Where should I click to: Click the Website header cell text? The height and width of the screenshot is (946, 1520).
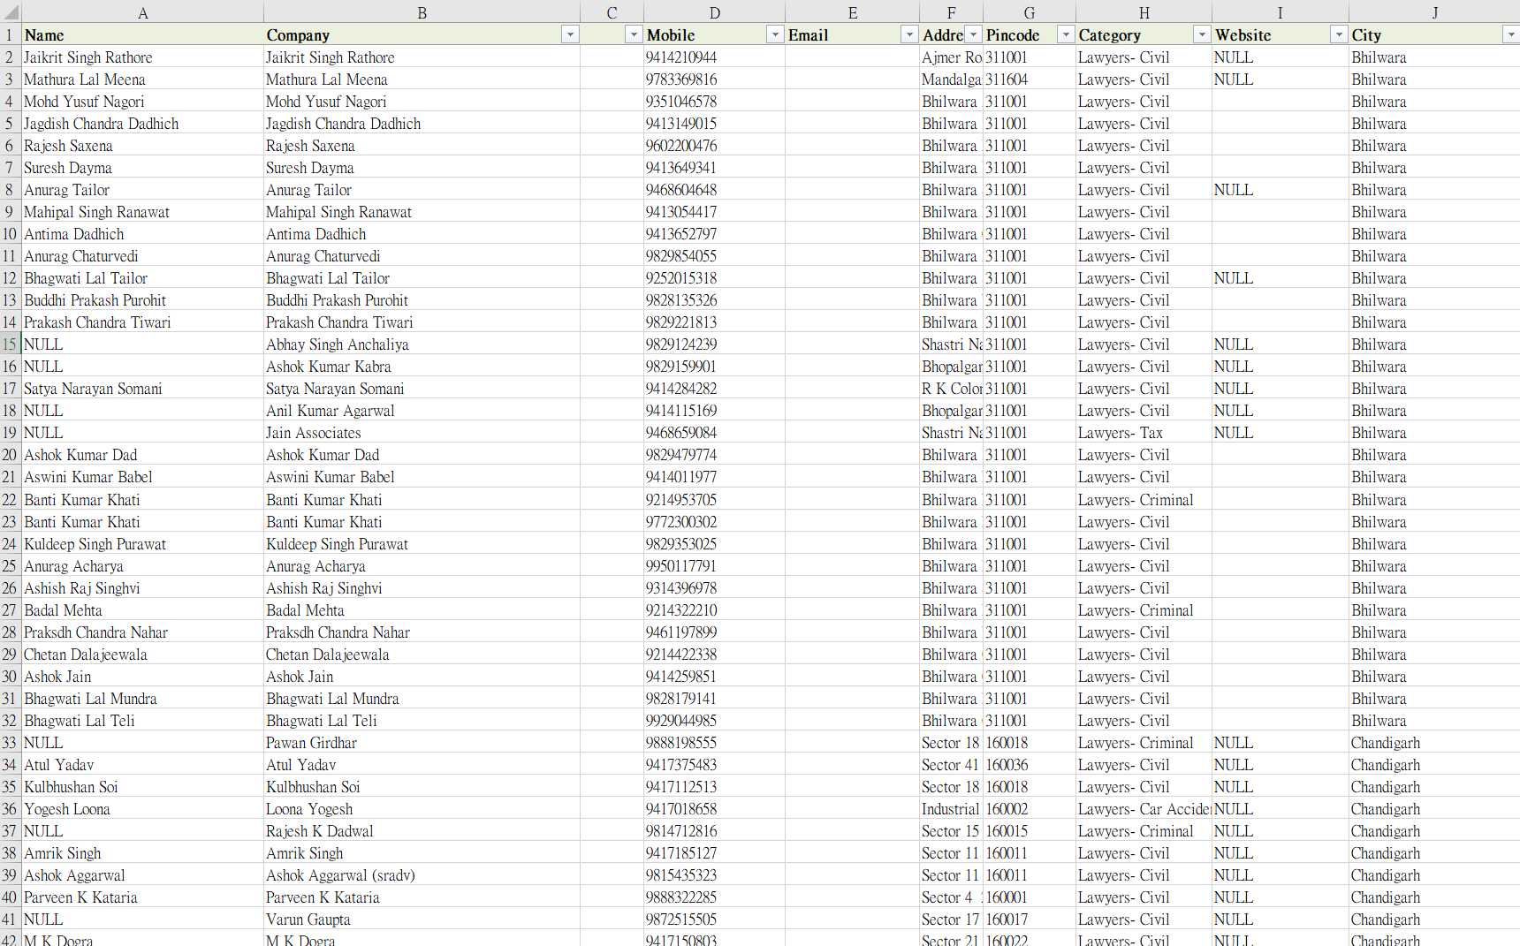pyautogui.click(x=1243, y=35)
